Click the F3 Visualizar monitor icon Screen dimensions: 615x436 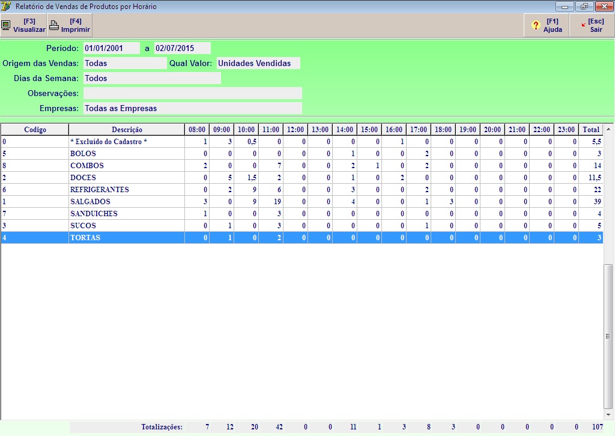[6, 26]
